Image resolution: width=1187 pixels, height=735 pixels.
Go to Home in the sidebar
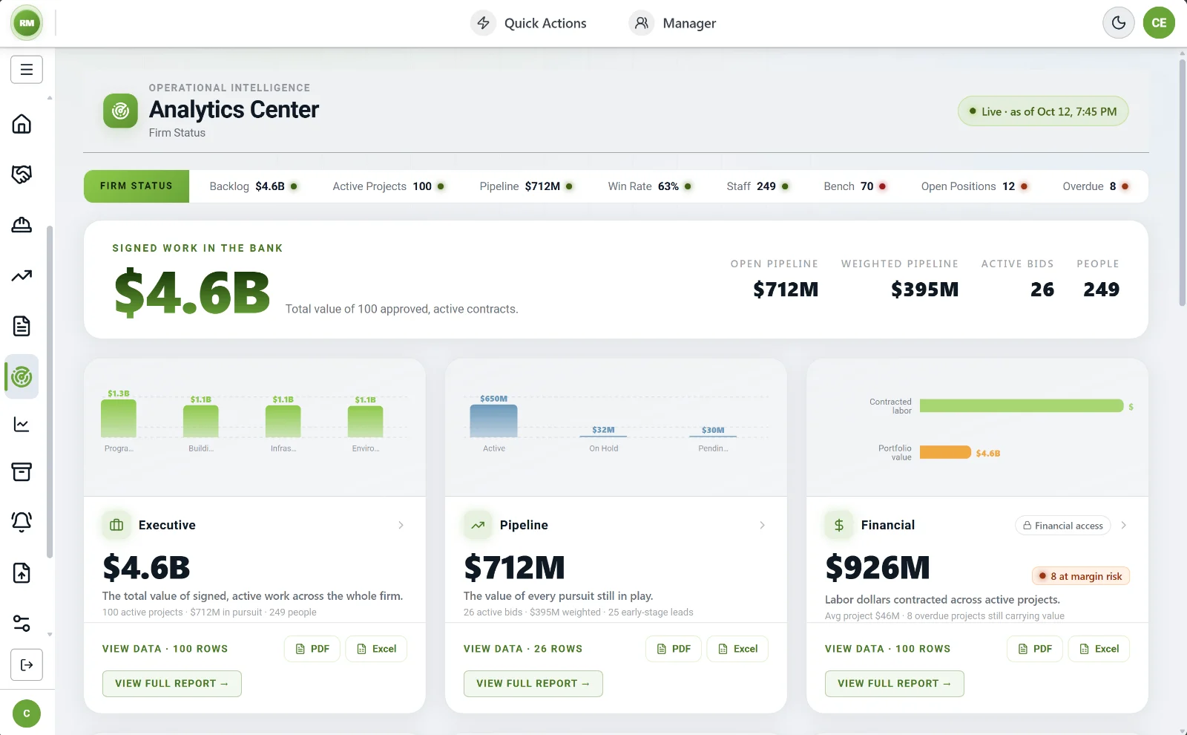22,124
